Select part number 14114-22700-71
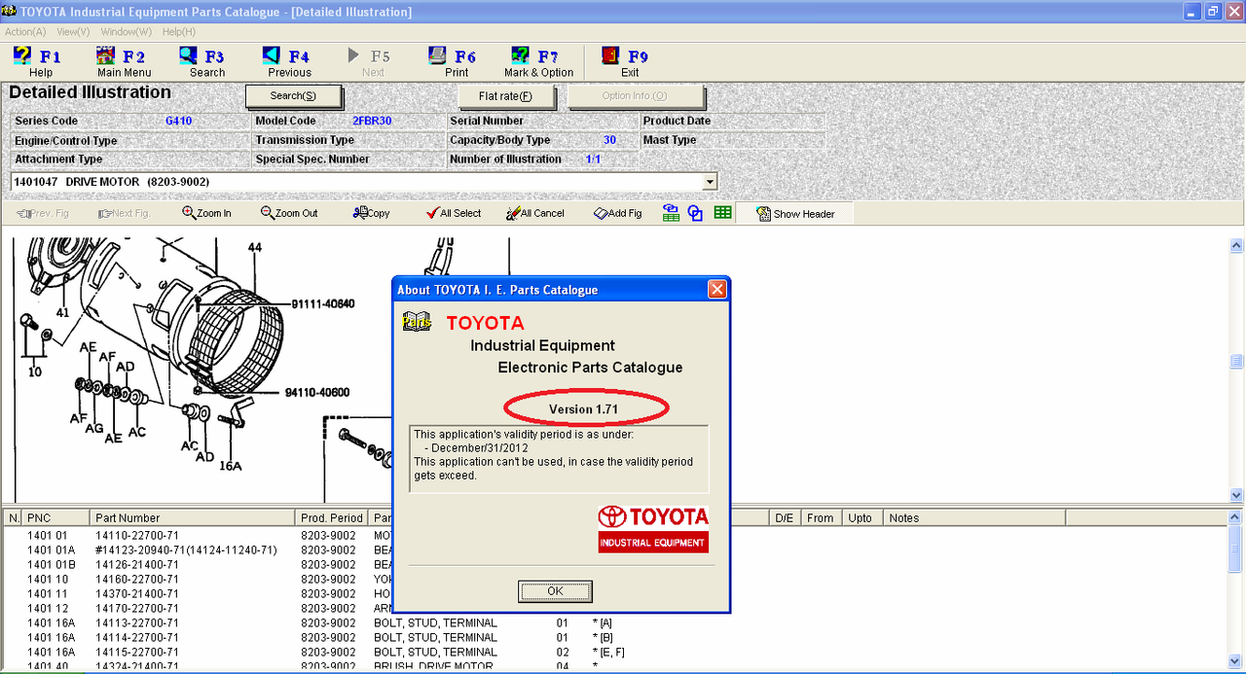Viewport: 1246px width, 674px height. tap(137, 637)
